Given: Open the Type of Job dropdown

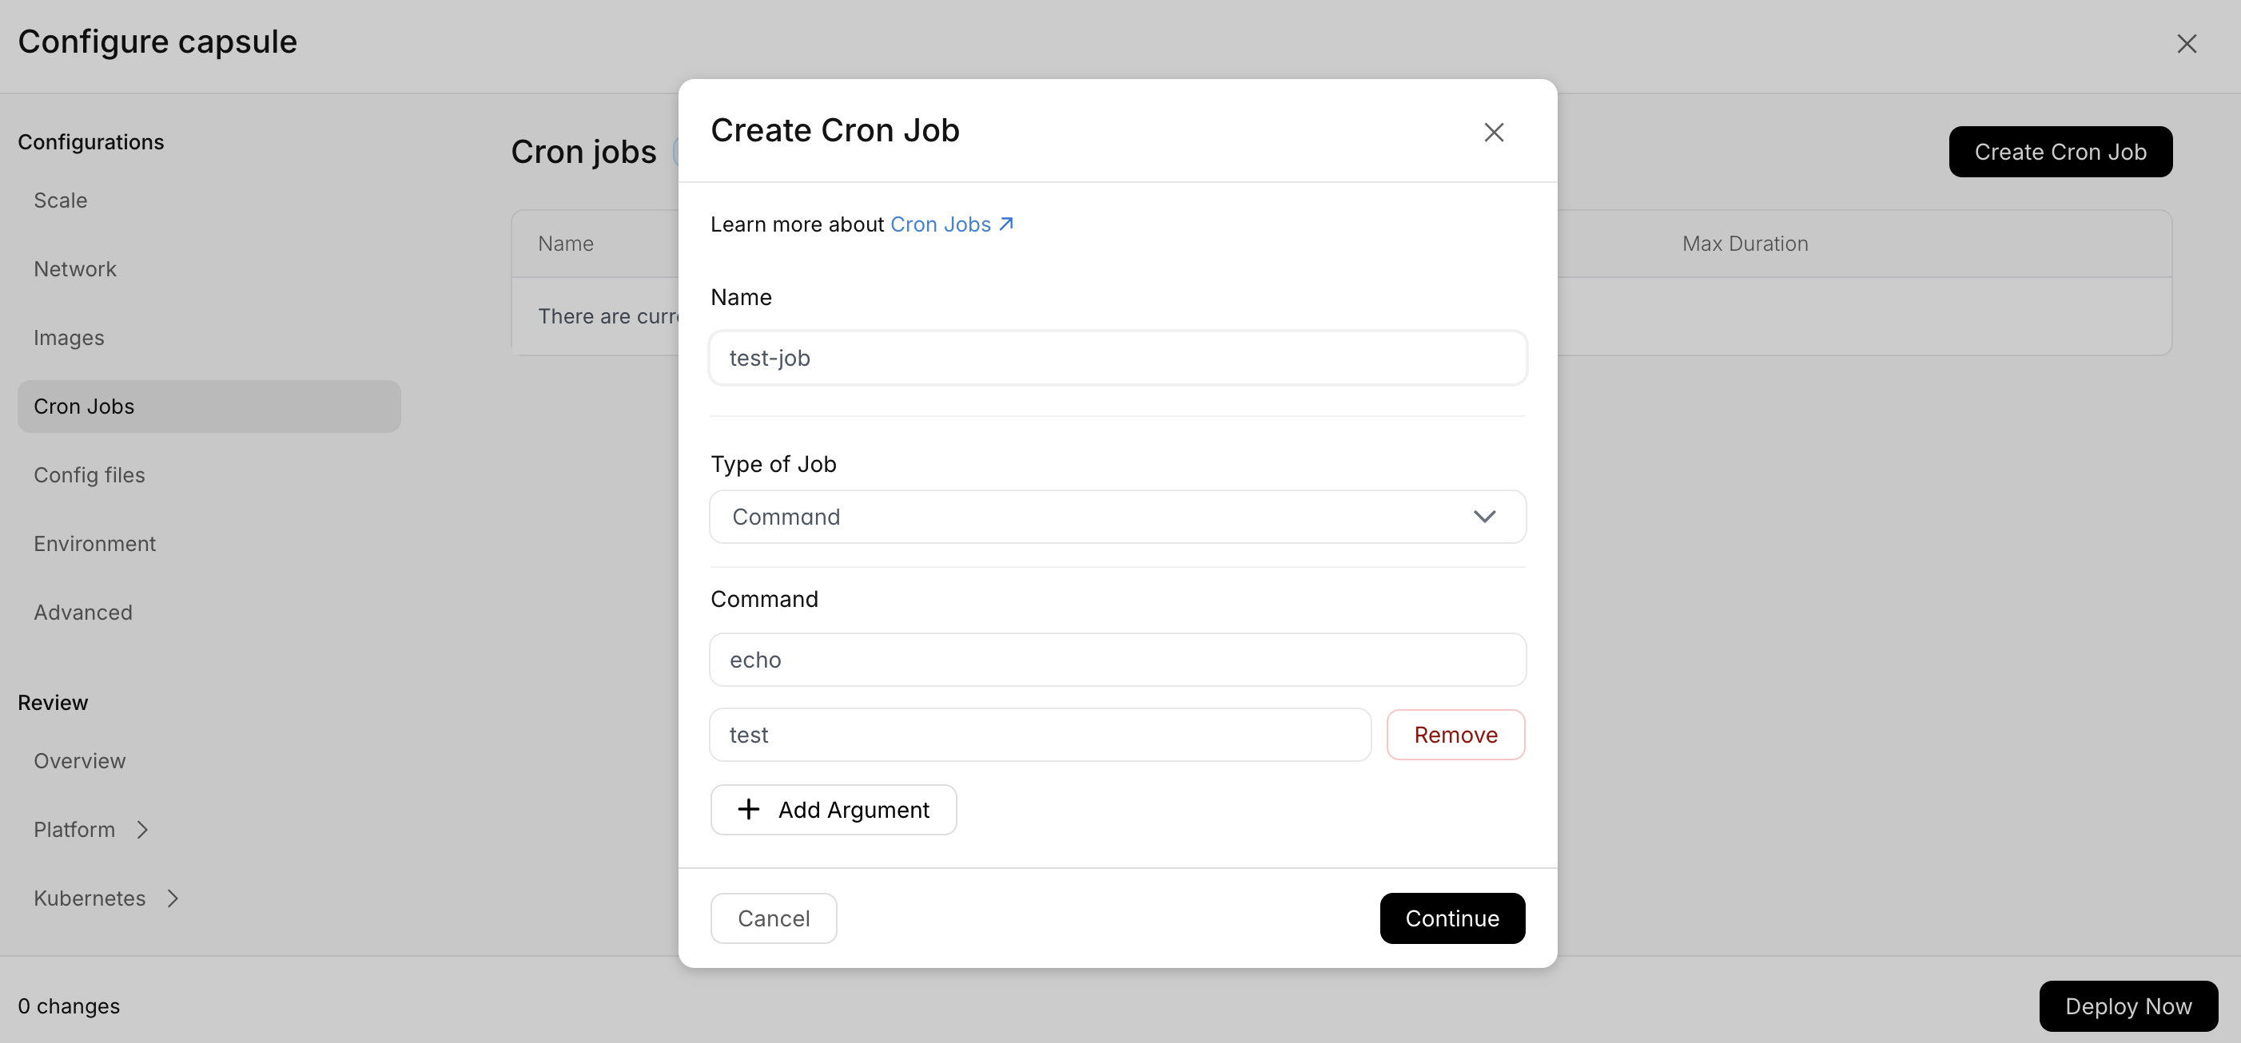Looking at the screenshot, I should click(1117, 518).
